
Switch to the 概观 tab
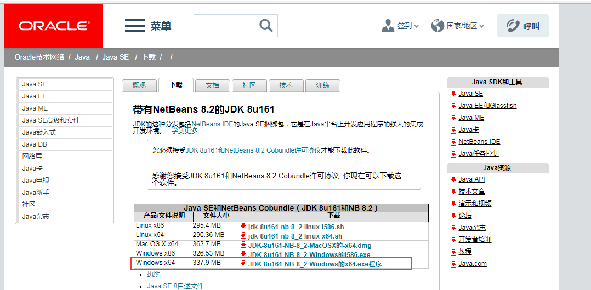tap(139, 85)
